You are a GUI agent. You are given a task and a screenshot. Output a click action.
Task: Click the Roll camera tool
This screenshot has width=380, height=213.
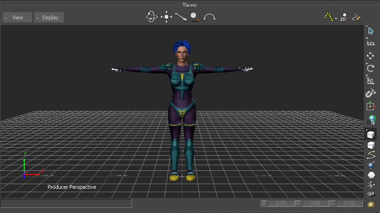[x=209, y=17]
